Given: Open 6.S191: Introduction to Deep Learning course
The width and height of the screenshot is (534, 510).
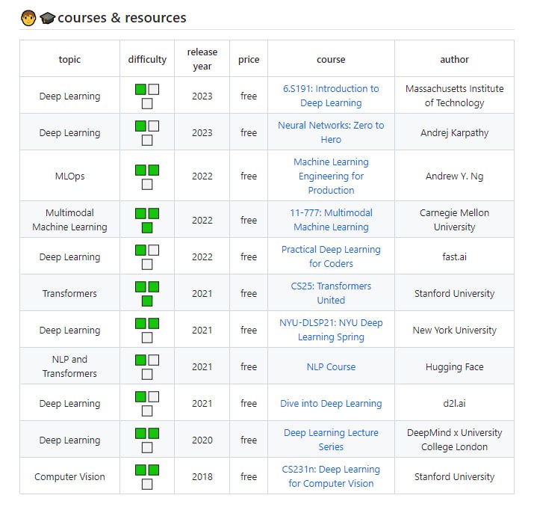Looking at the screenshot, I should tap(331, 96).
